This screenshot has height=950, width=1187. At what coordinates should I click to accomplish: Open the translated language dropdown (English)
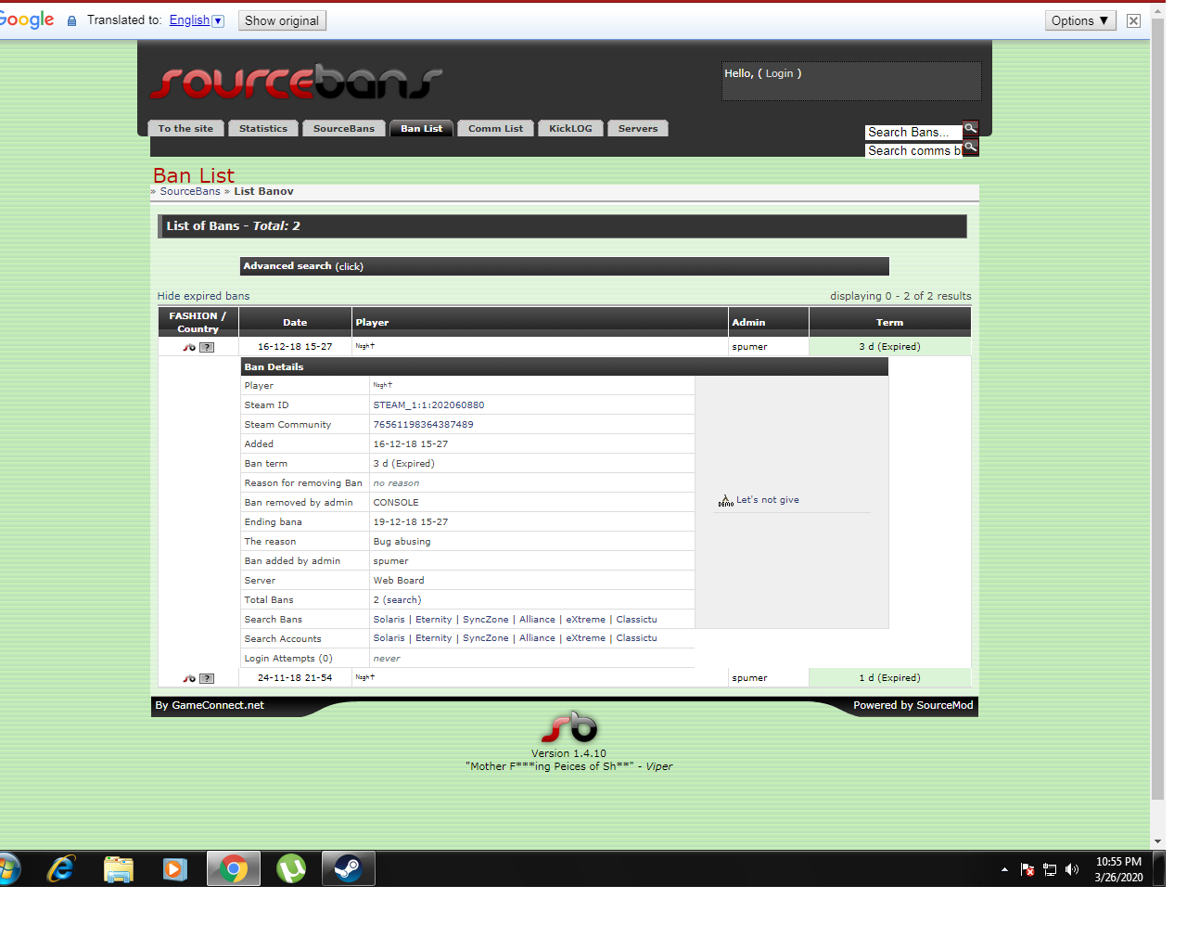tap(197, 20)
